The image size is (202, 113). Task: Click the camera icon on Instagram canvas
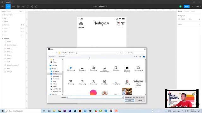[x=81, y=24]
